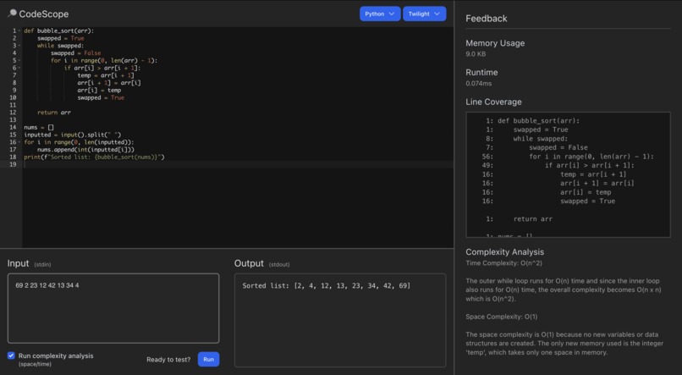Screen dimensions: 682x375
Task: Click the 'return arr' line in the editor
Action: click(54, 113)
